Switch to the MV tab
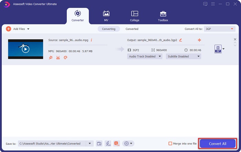 tap(106, 16)
